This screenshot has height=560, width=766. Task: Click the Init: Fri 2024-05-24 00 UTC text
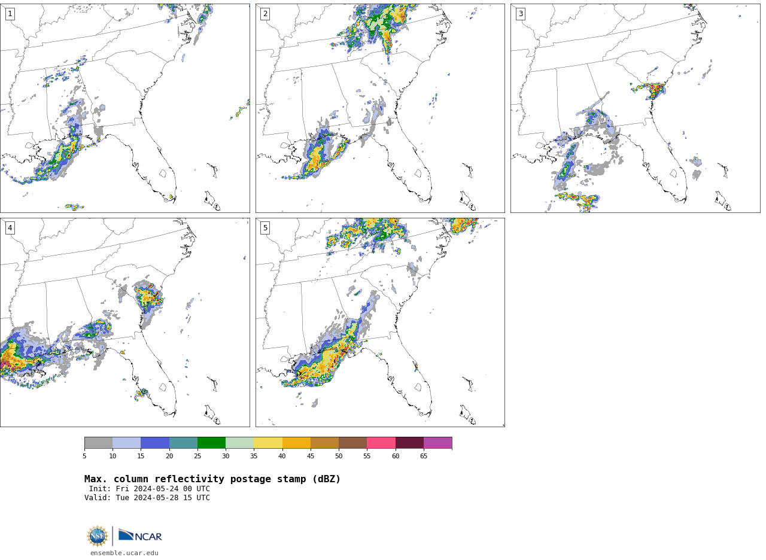click(150, 489)
